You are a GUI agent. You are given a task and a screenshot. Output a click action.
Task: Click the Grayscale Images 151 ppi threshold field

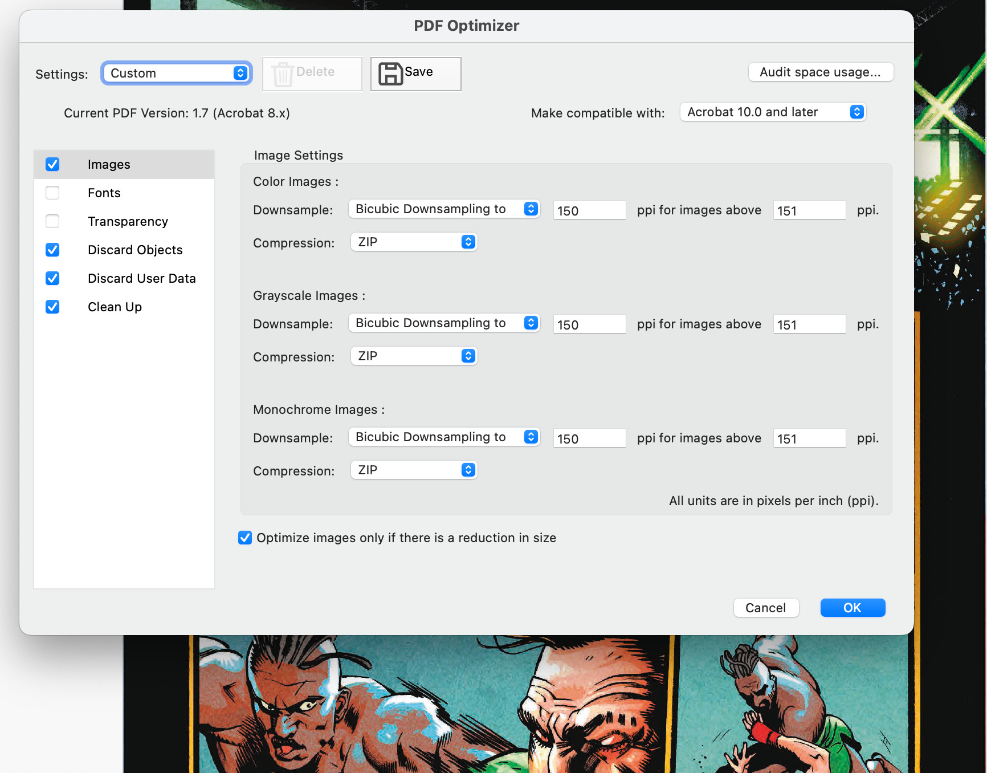click(x=809, y=324)
